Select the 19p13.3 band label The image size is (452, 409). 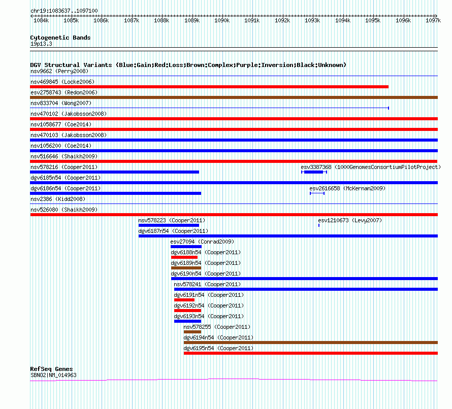point(41,44)
